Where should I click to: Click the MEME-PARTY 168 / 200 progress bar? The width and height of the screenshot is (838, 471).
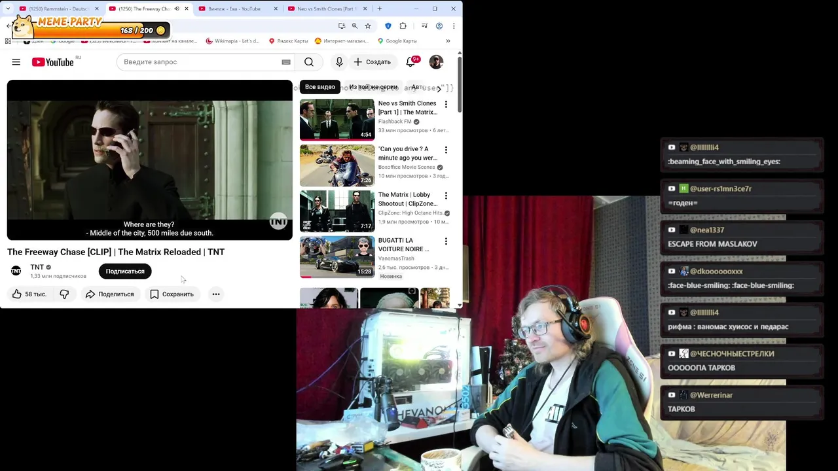coord(92,30)
